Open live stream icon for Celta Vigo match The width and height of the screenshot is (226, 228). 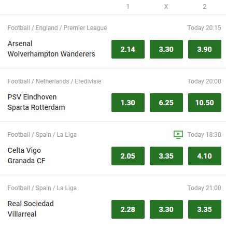pyautogui.click(x=178, y=135)
